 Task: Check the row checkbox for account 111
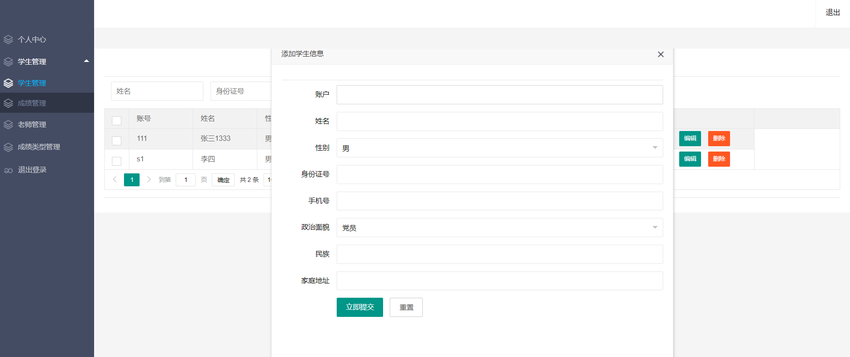117,141
